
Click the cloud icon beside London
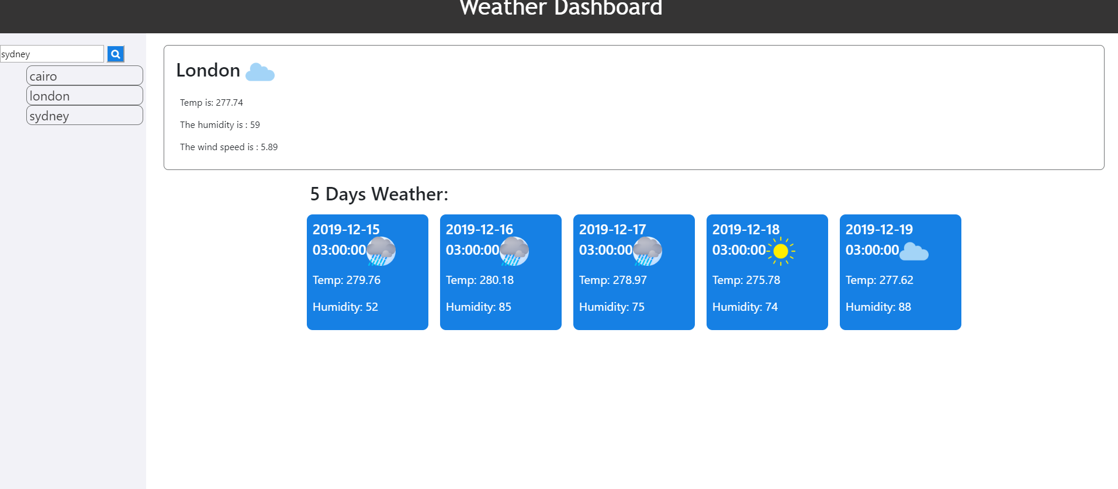click(x=259, y=71)
